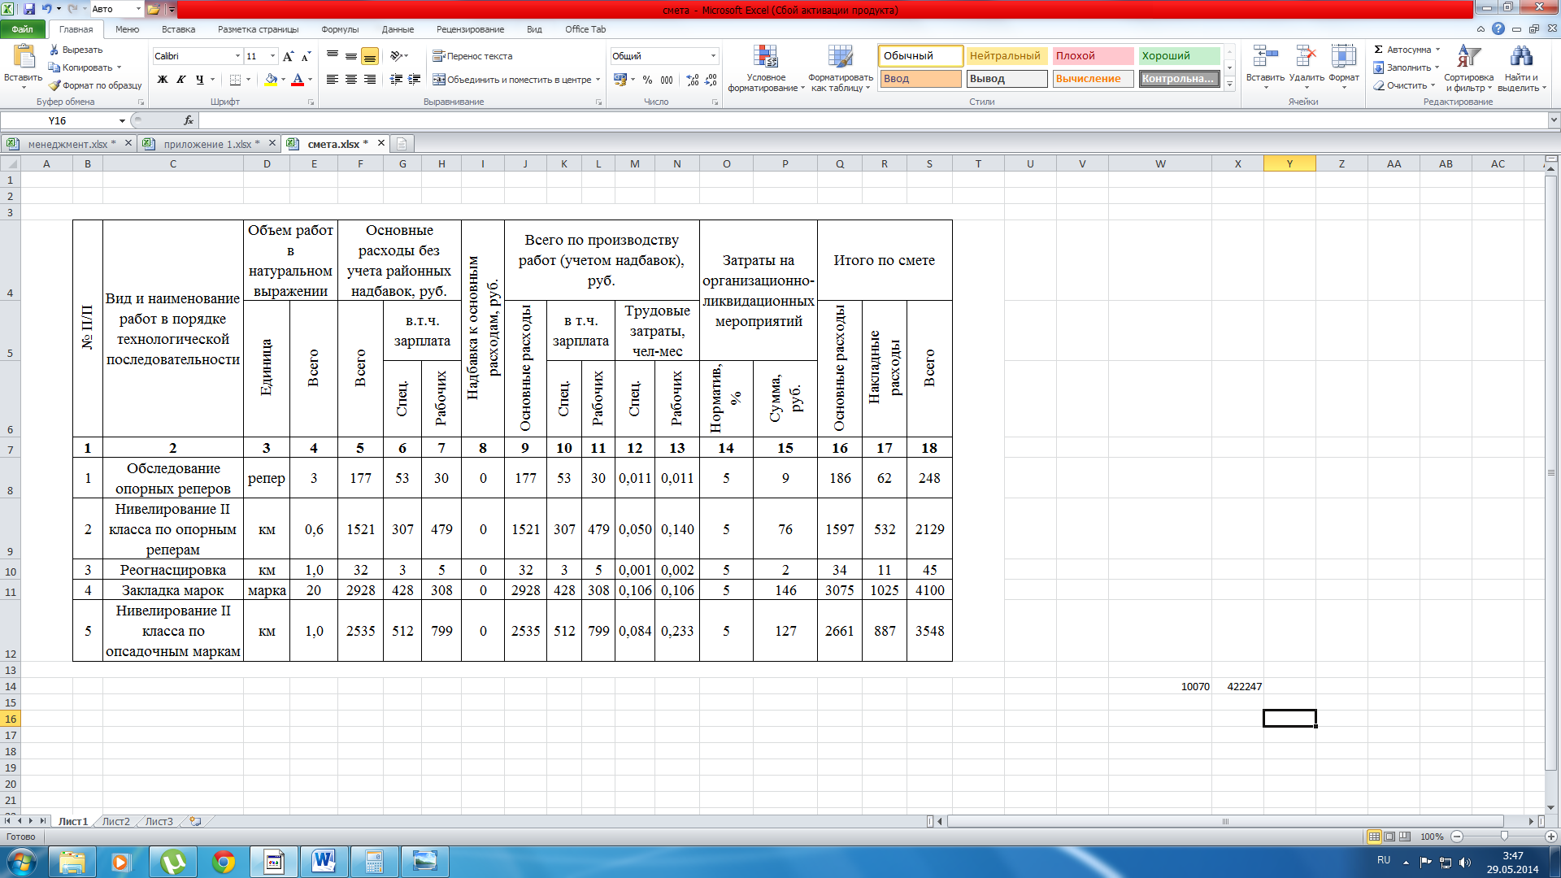Apply the Хороший cell style
The width and height of the screenshot is (1561, 878).
coord(1178,55)
